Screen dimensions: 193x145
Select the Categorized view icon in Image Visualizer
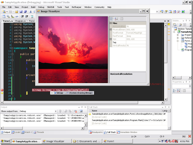(x=112, y=19)
